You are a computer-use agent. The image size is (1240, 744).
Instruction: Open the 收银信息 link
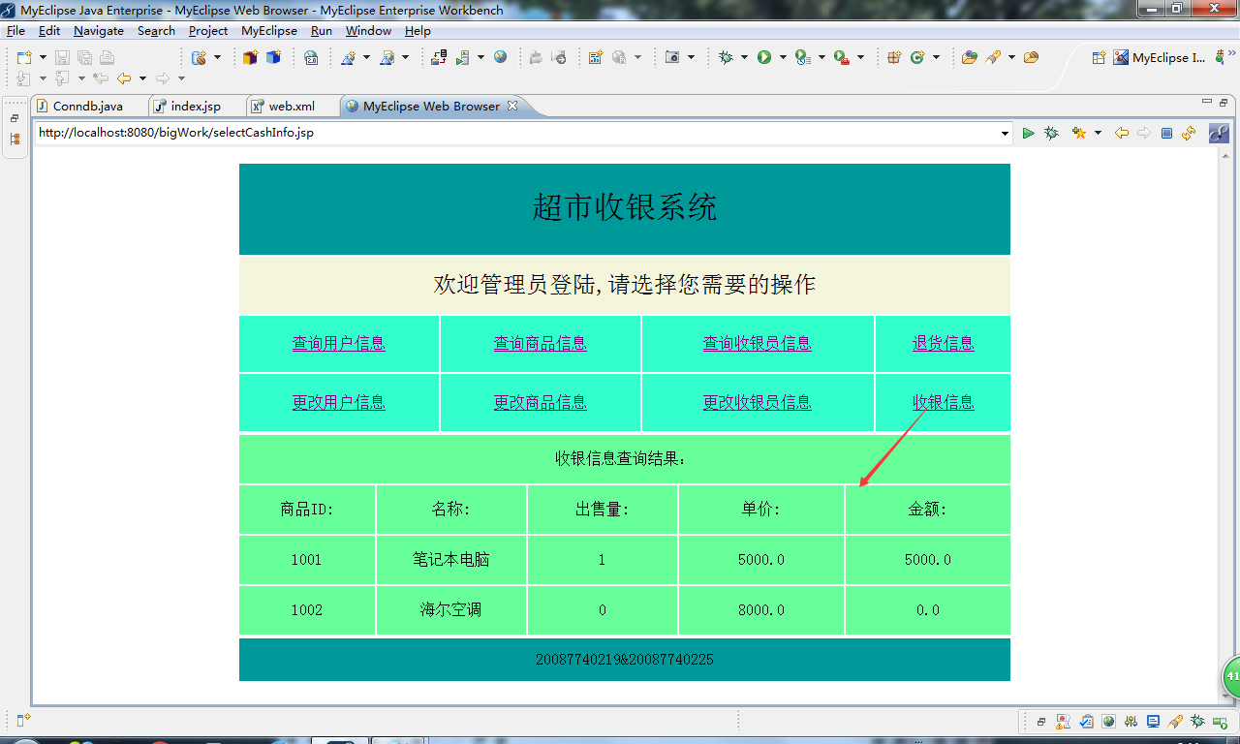coord(944,402)
